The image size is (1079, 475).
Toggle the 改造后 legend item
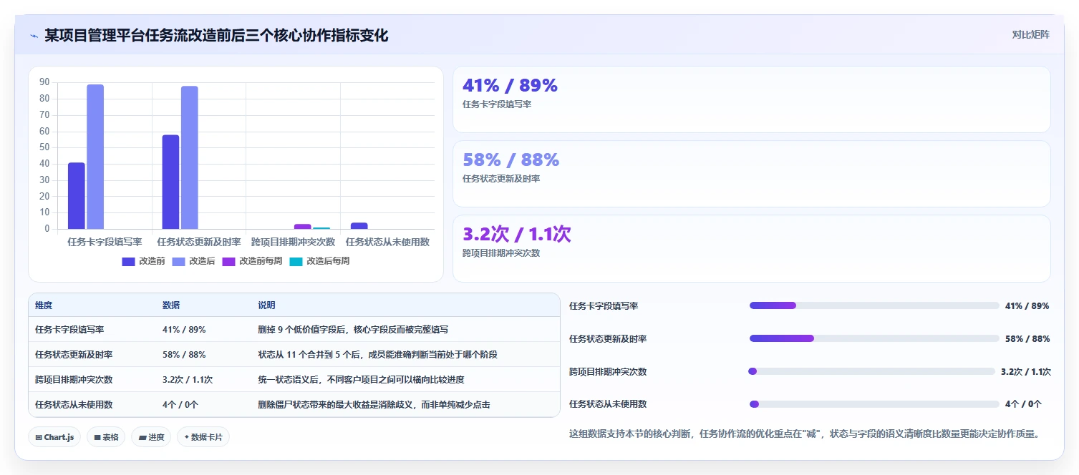193,261
